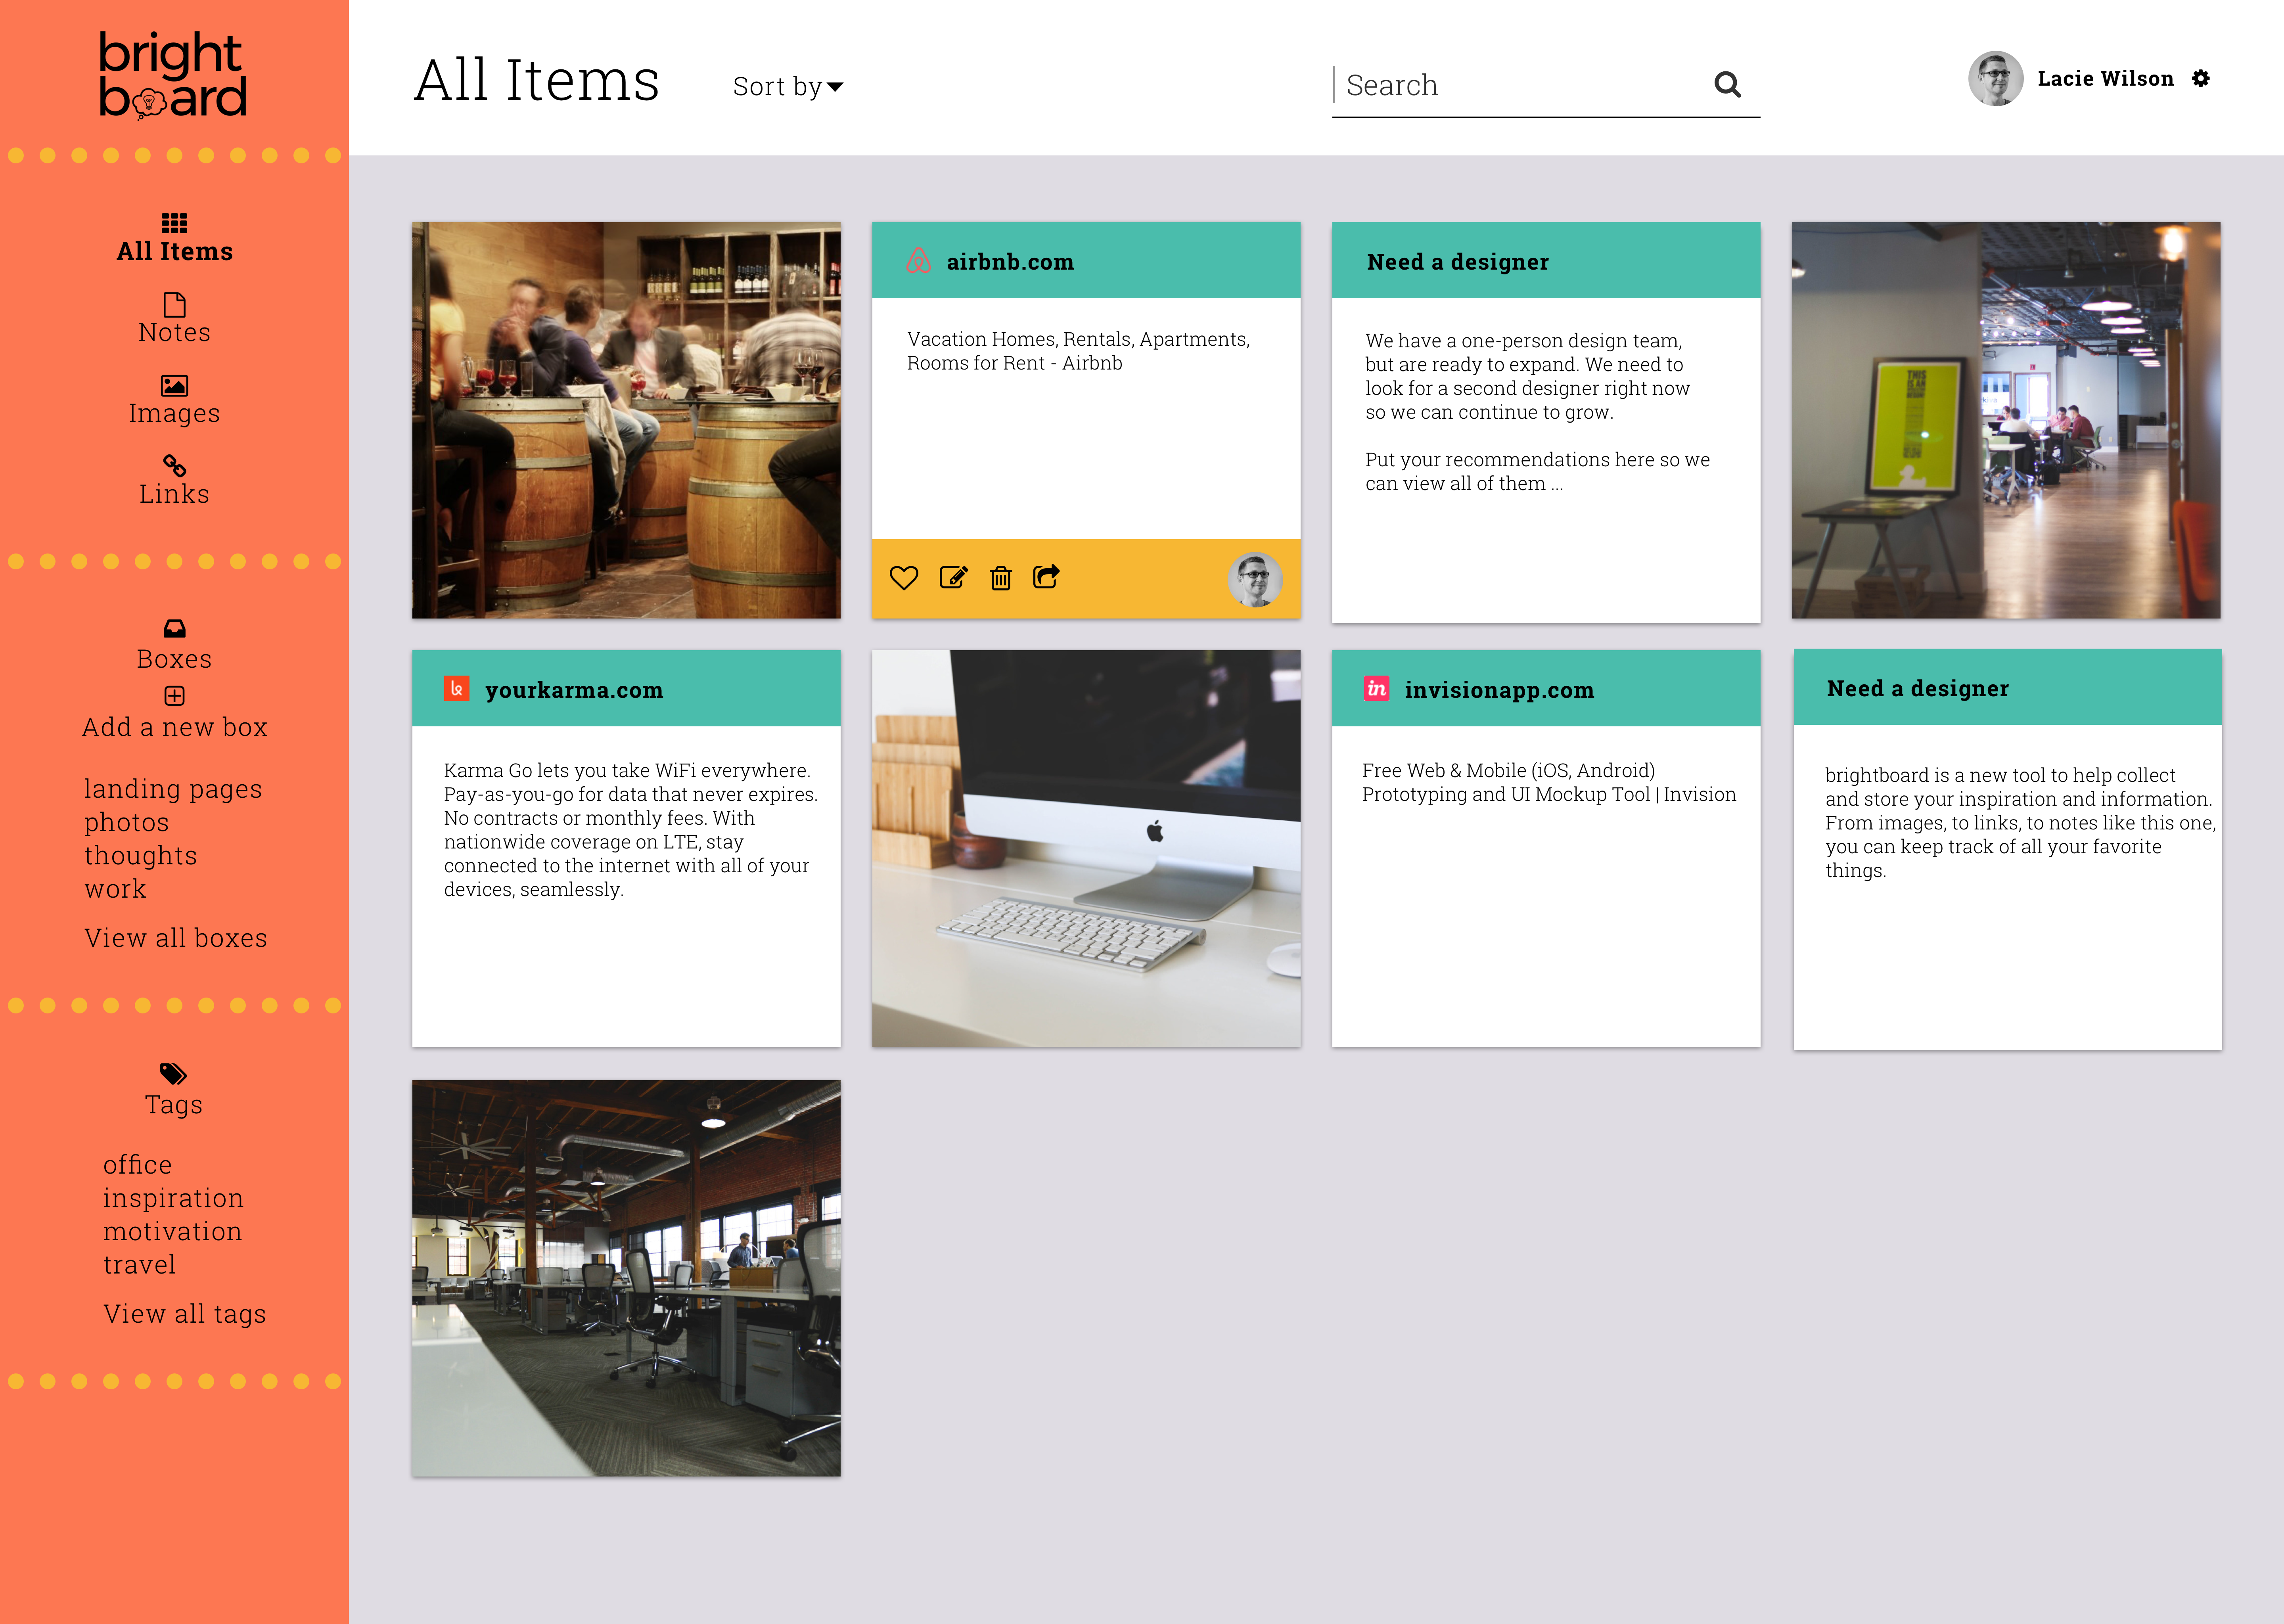This screenshot has width=2284, height=1624.
Task: Open Notes via the page icon
Action: pos(174,304)
